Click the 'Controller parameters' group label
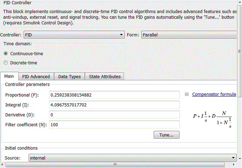 [x=27, y=85]
